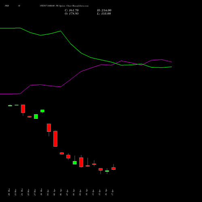Screen dimensions: 202x202
Task: Click the 24 Mar date label
Action: 22,192
